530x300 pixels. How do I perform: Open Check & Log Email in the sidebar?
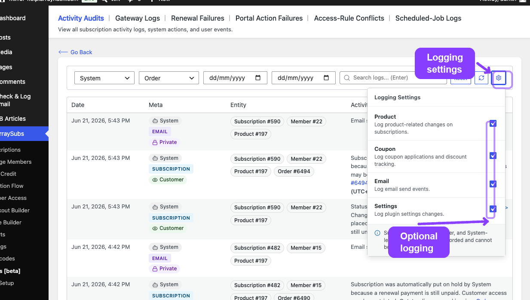(24, 100)
